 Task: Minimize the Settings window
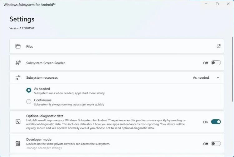(x=206, y=4)
